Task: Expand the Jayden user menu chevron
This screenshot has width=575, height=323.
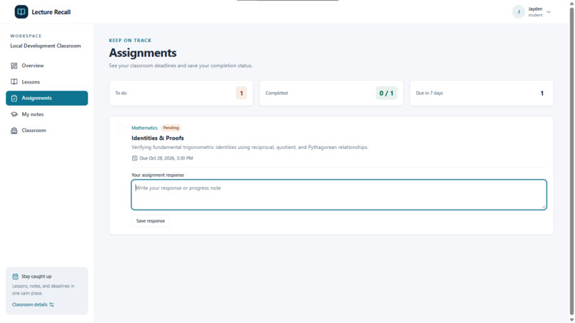Action: click(549, 11)
